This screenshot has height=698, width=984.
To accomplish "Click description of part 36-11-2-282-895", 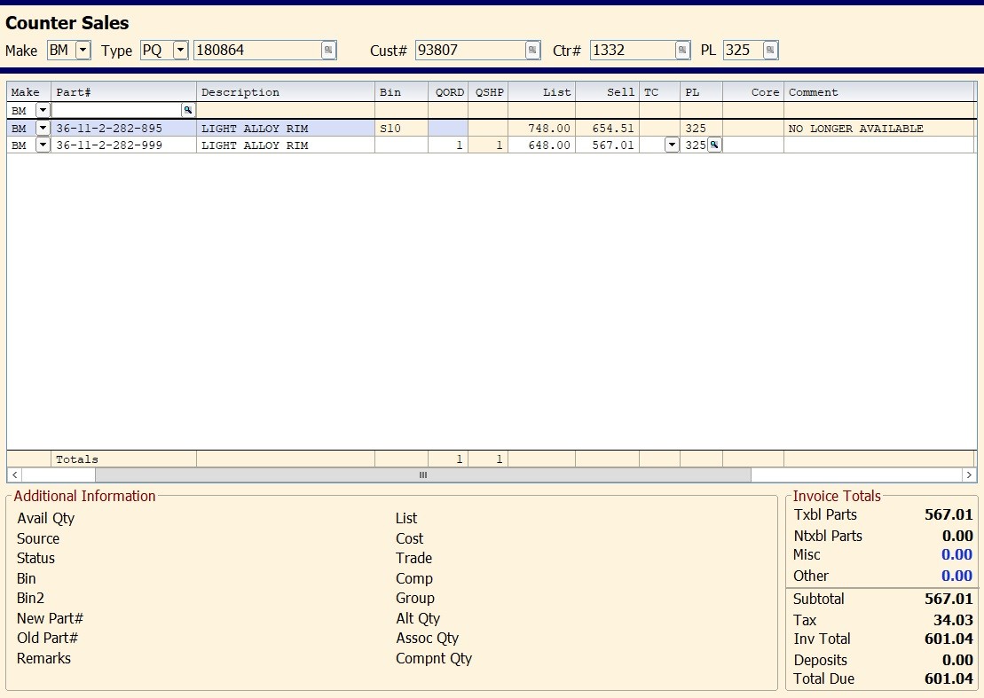I will pos(255,128).
